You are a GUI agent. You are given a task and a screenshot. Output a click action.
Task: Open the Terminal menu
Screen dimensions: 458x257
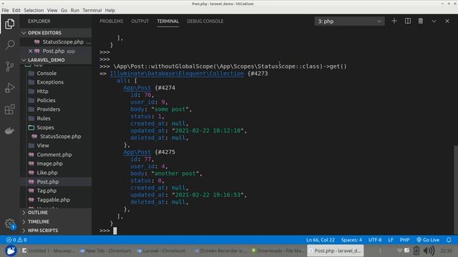92,10
